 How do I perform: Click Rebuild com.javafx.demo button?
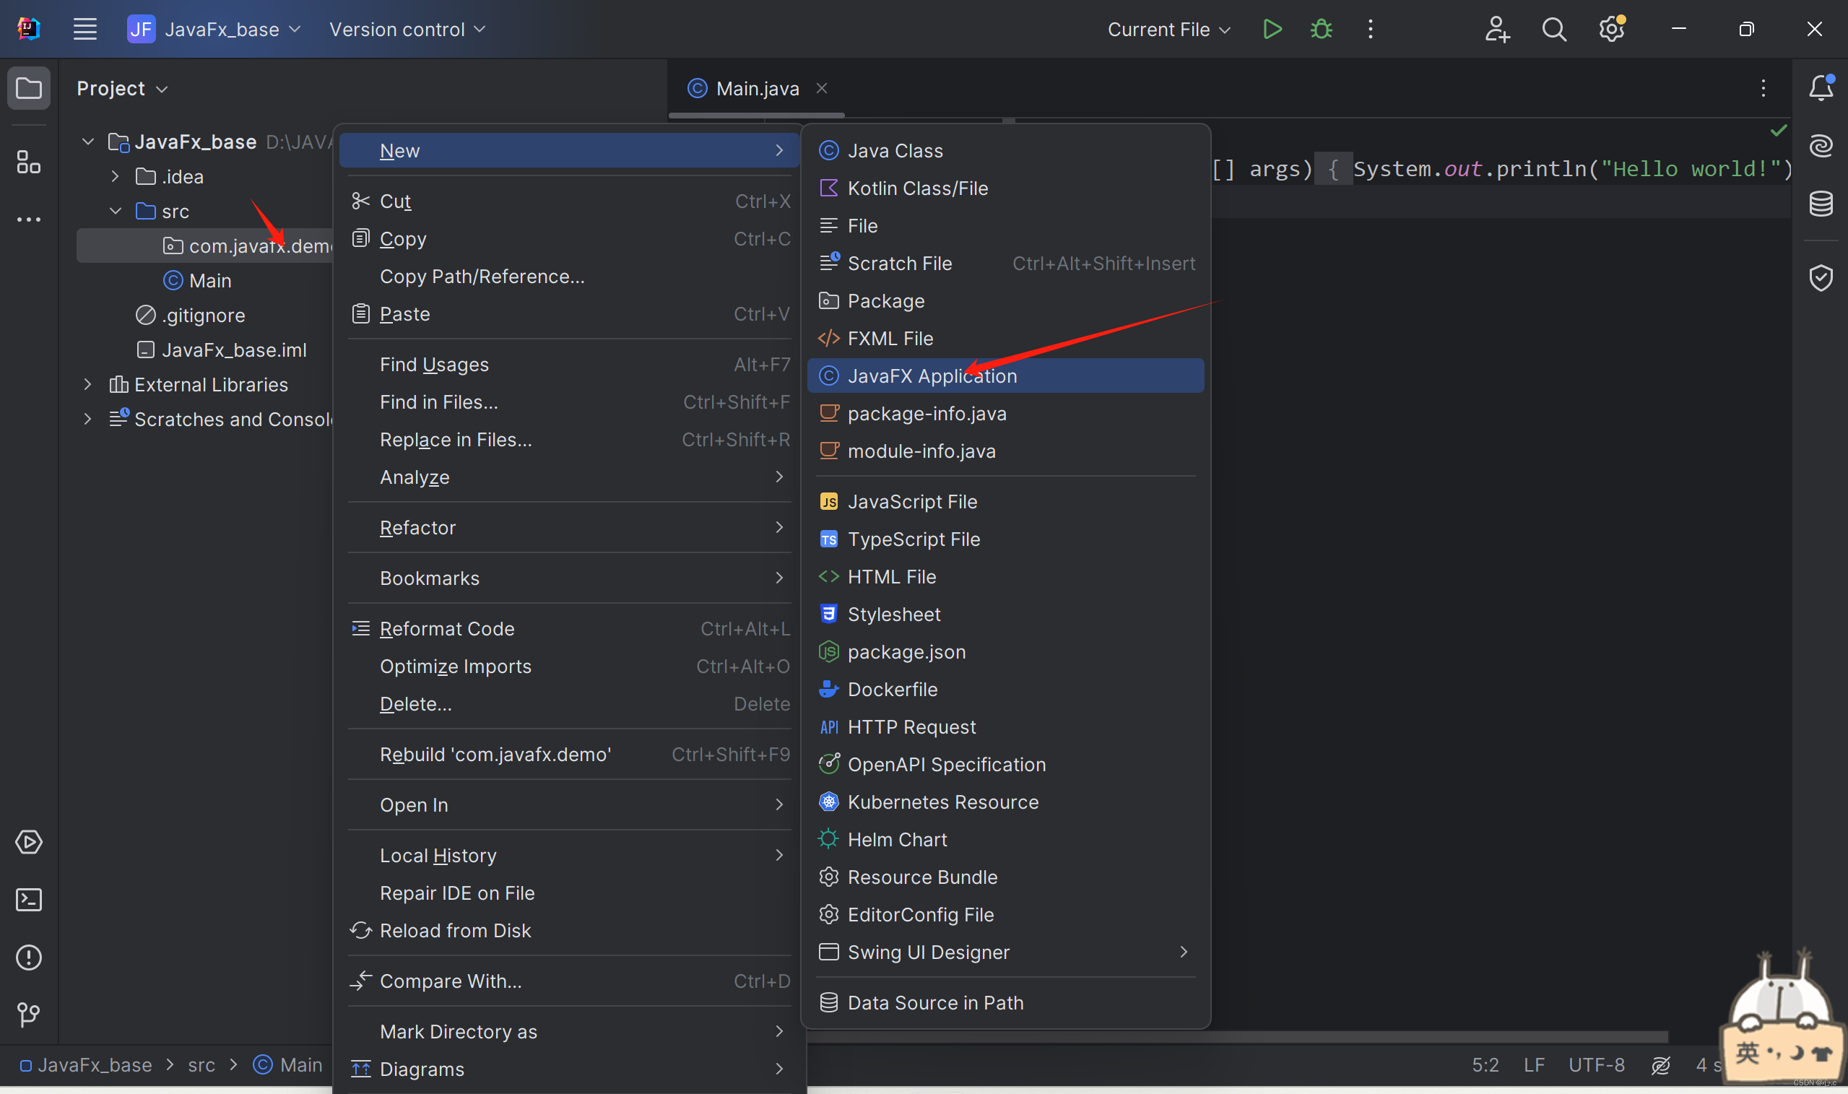(495, 754)
